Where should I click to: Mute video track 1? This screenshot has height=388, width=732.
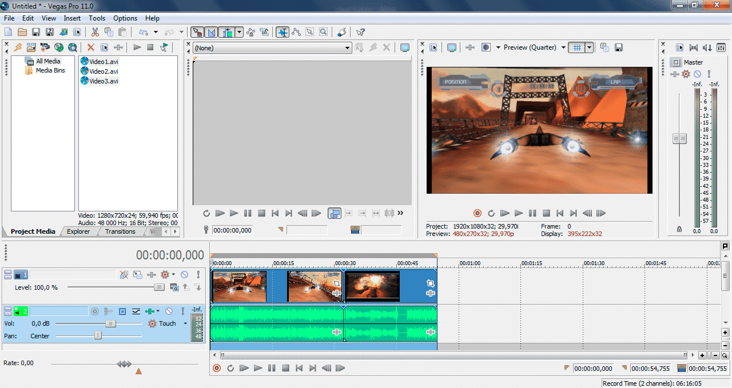[x=184, y=275]
